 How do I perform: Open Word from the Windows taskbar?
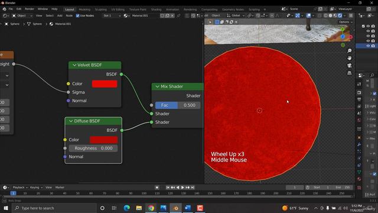(188, 208)
